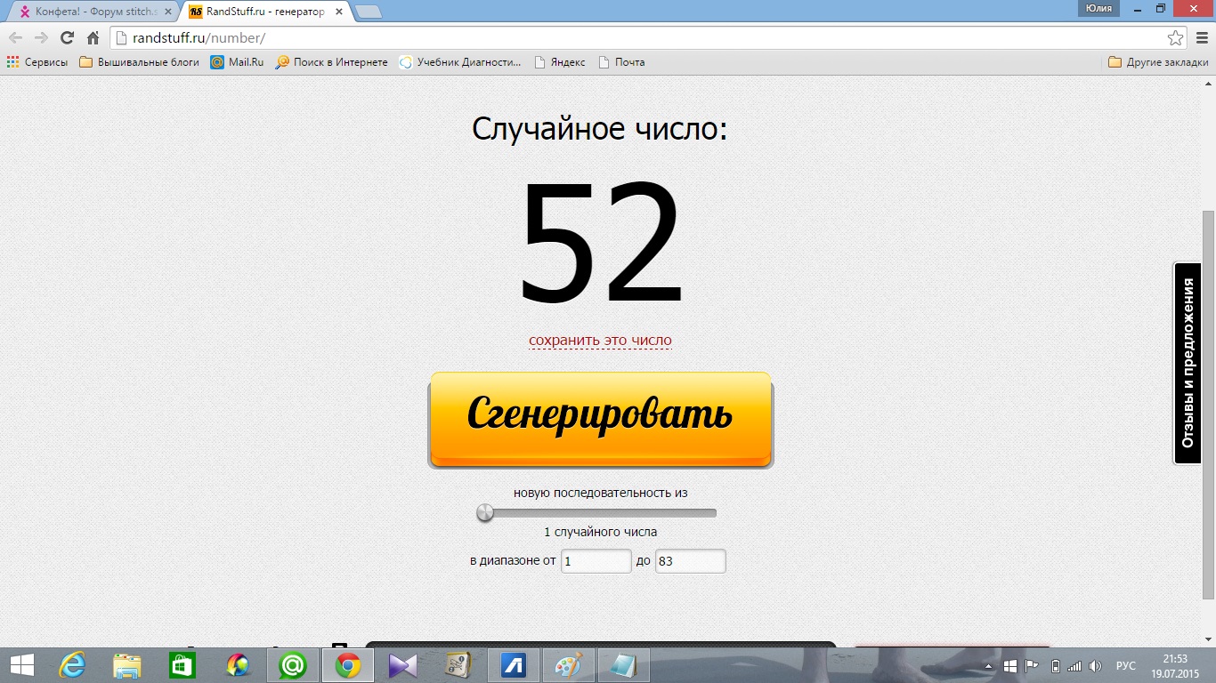
Task: Open the Windows Start button
Action: (x=21, y=664)
